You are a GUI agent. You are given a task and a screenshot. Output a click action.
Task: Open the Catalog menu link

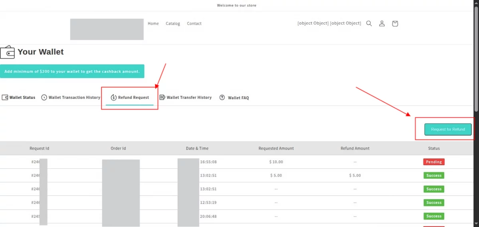(x=173, y=24)
